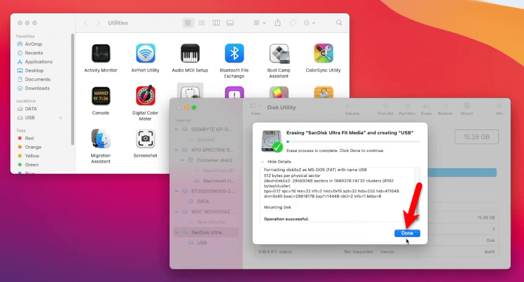Image resolution: width=524 pixels, height=282 pixels.
Task: Open the Finder Action menu dropdown
Action: coord(310,23)
